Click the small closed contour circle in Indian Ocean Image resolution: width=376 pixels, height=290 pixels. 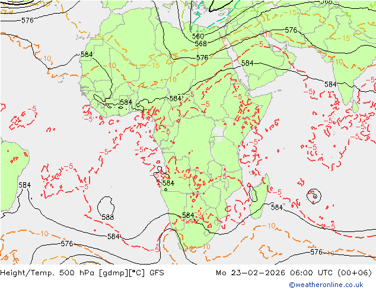(314, 196)
